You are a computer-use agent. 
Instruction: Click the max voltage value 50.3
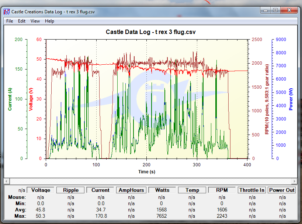point(41,216)
